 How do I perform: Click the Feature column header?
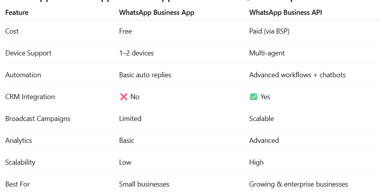(x=17, y=12)
